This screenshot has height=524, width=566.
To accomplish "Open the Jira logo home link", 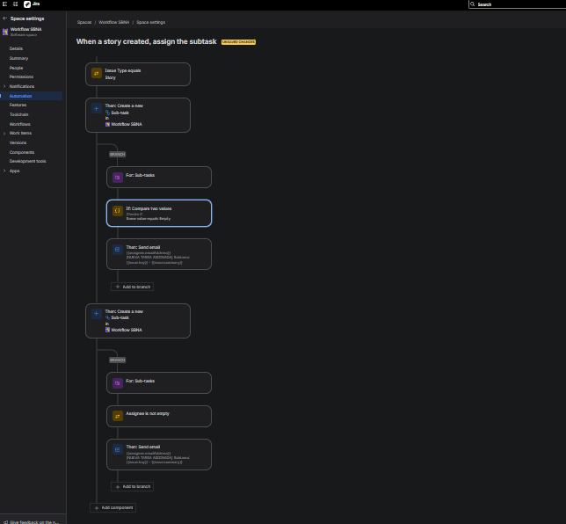I will pyautogui.click(x=32, y=4).
